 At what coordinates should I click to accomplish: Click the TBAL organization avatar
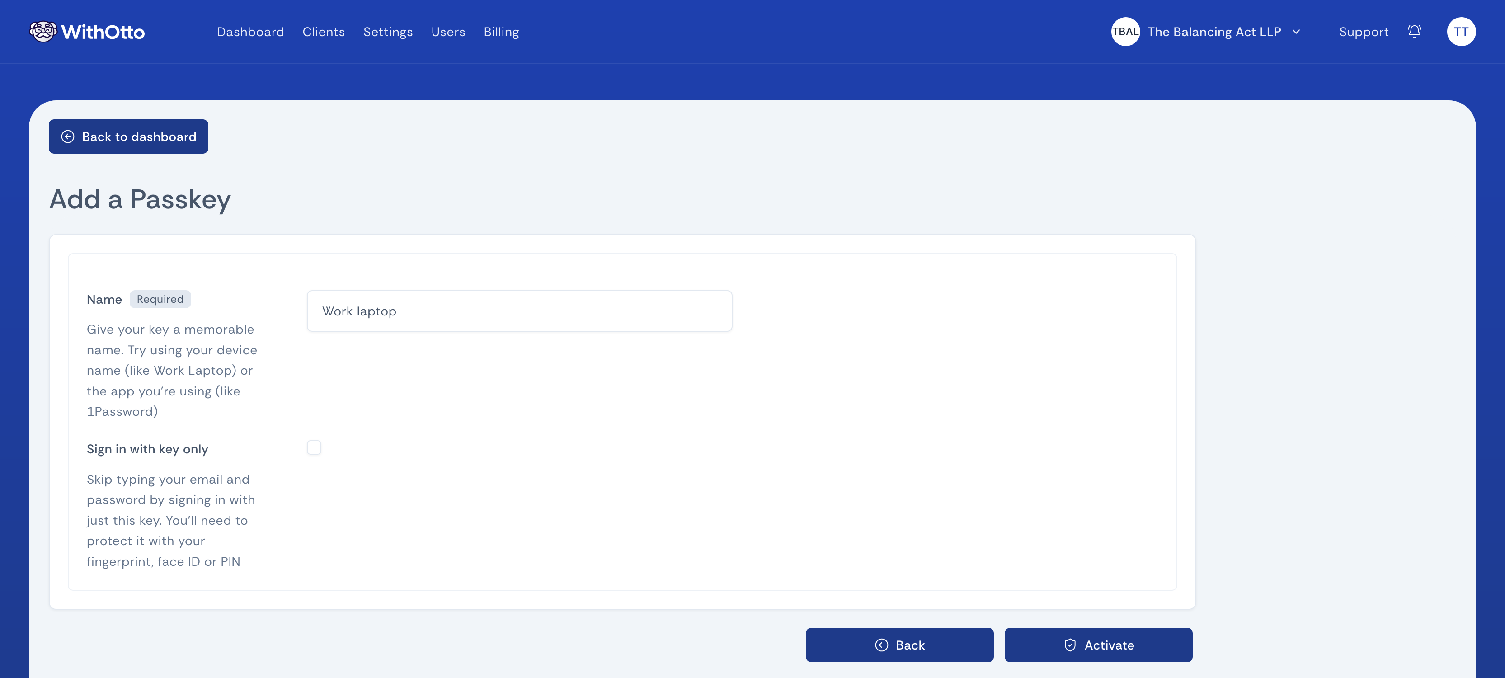[1124, 32]
